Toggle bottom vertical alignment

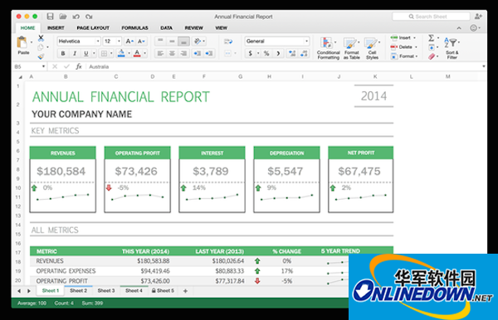click(x=183, y=41)
